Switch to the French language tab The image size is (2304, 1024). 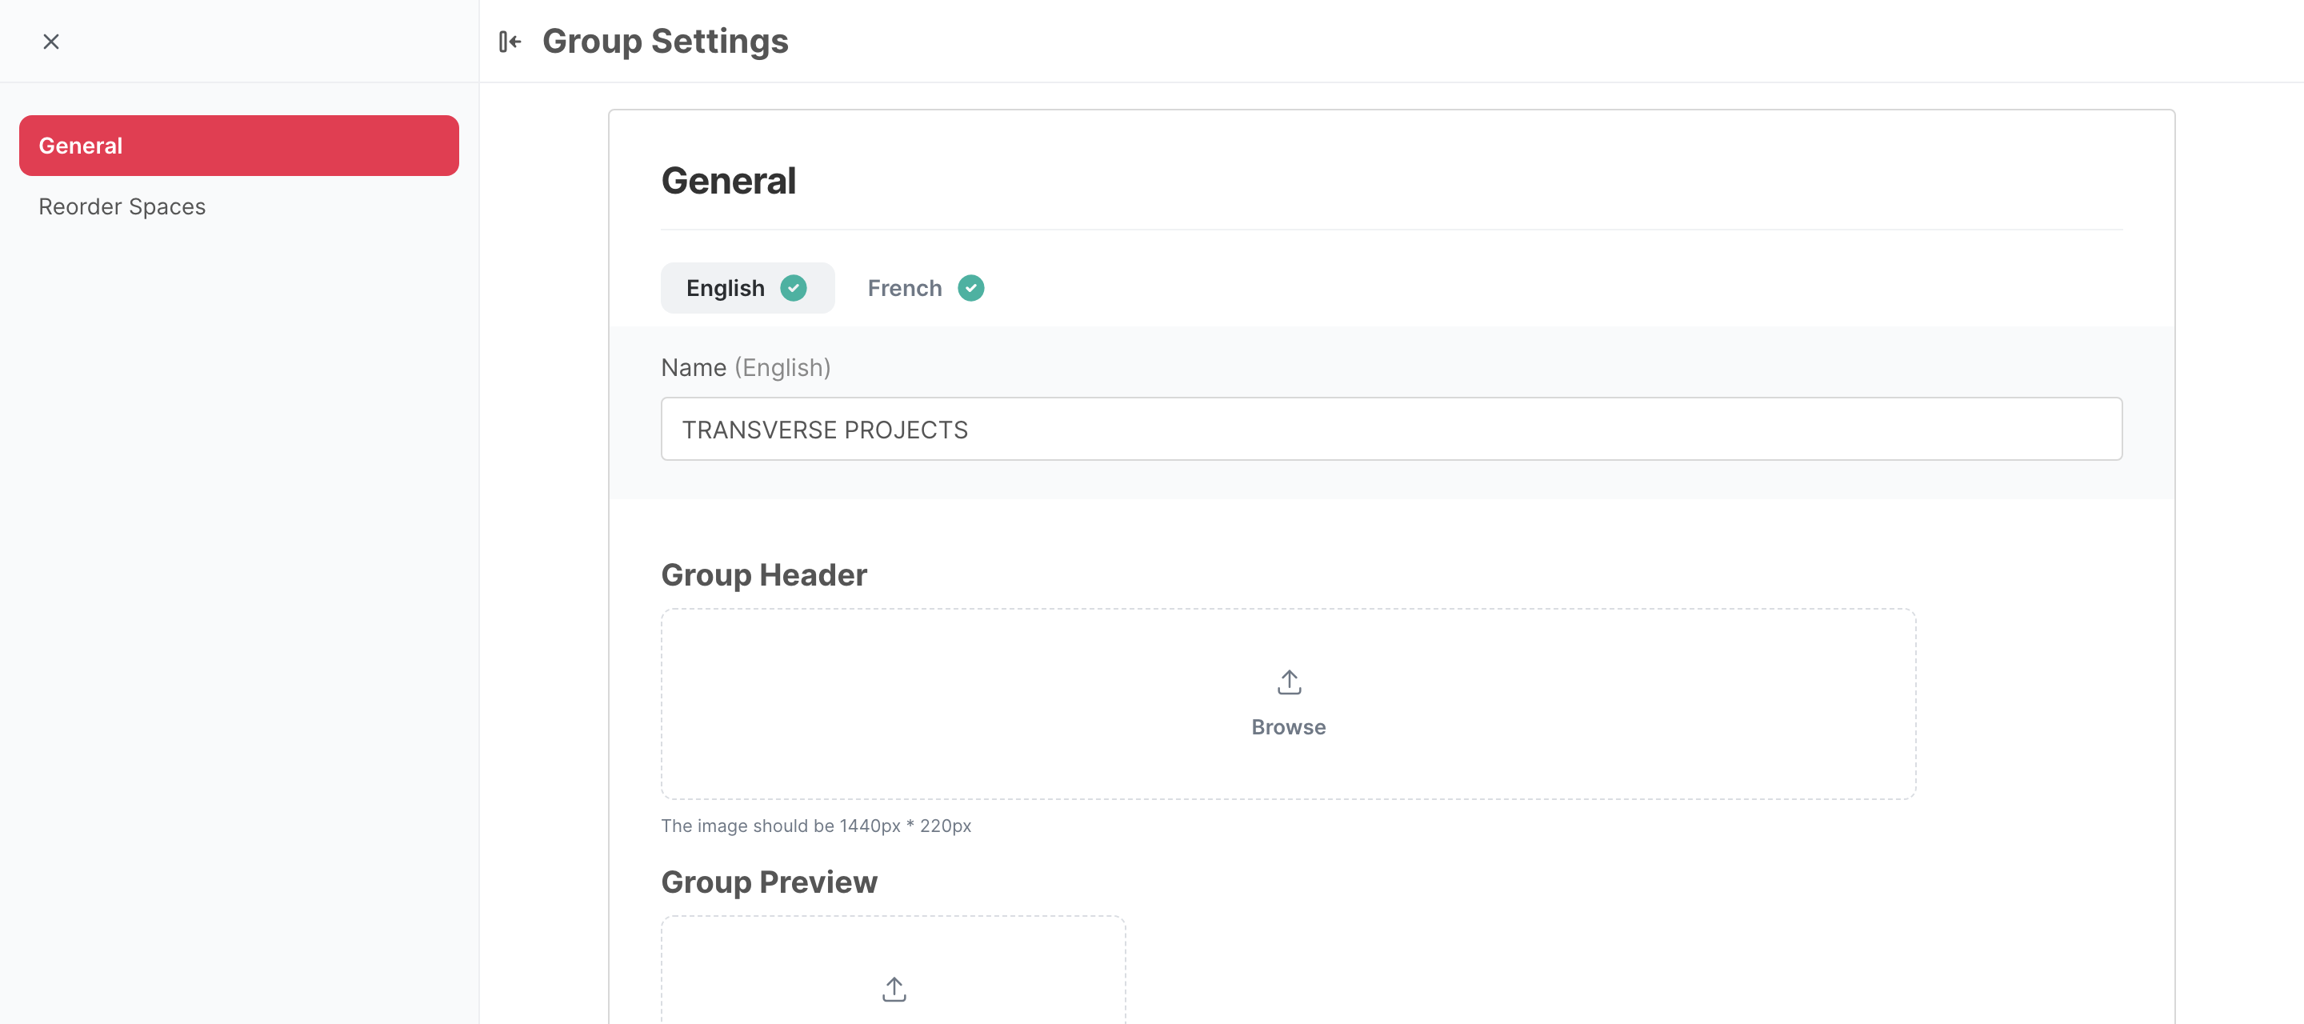click(x=925, y=288)
